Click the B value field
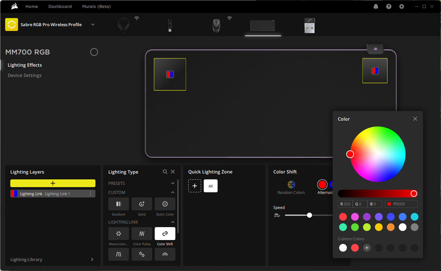 (x=375, y=204)
